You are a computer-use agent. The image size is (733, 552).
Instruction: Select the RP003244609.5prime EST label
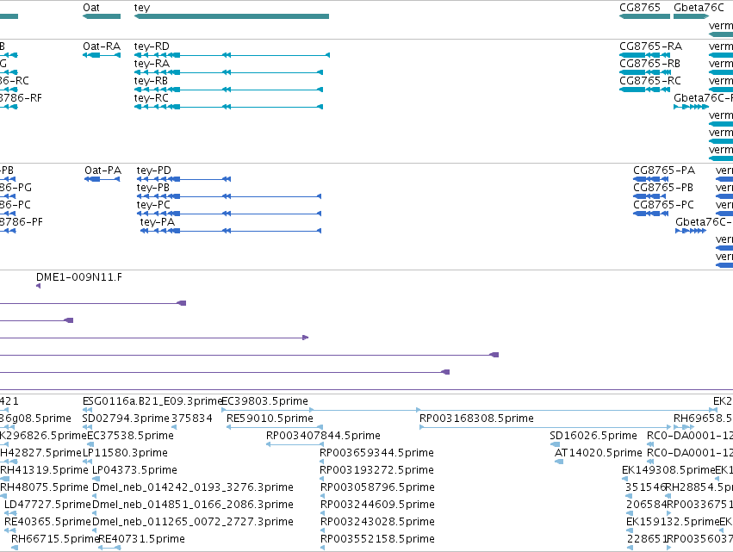click(377, 505)
